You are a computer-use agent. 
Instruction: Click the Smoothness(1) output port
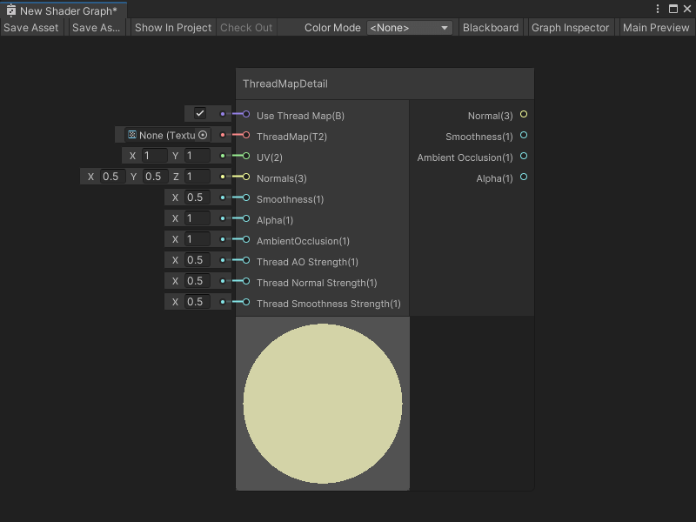[523, 136]
